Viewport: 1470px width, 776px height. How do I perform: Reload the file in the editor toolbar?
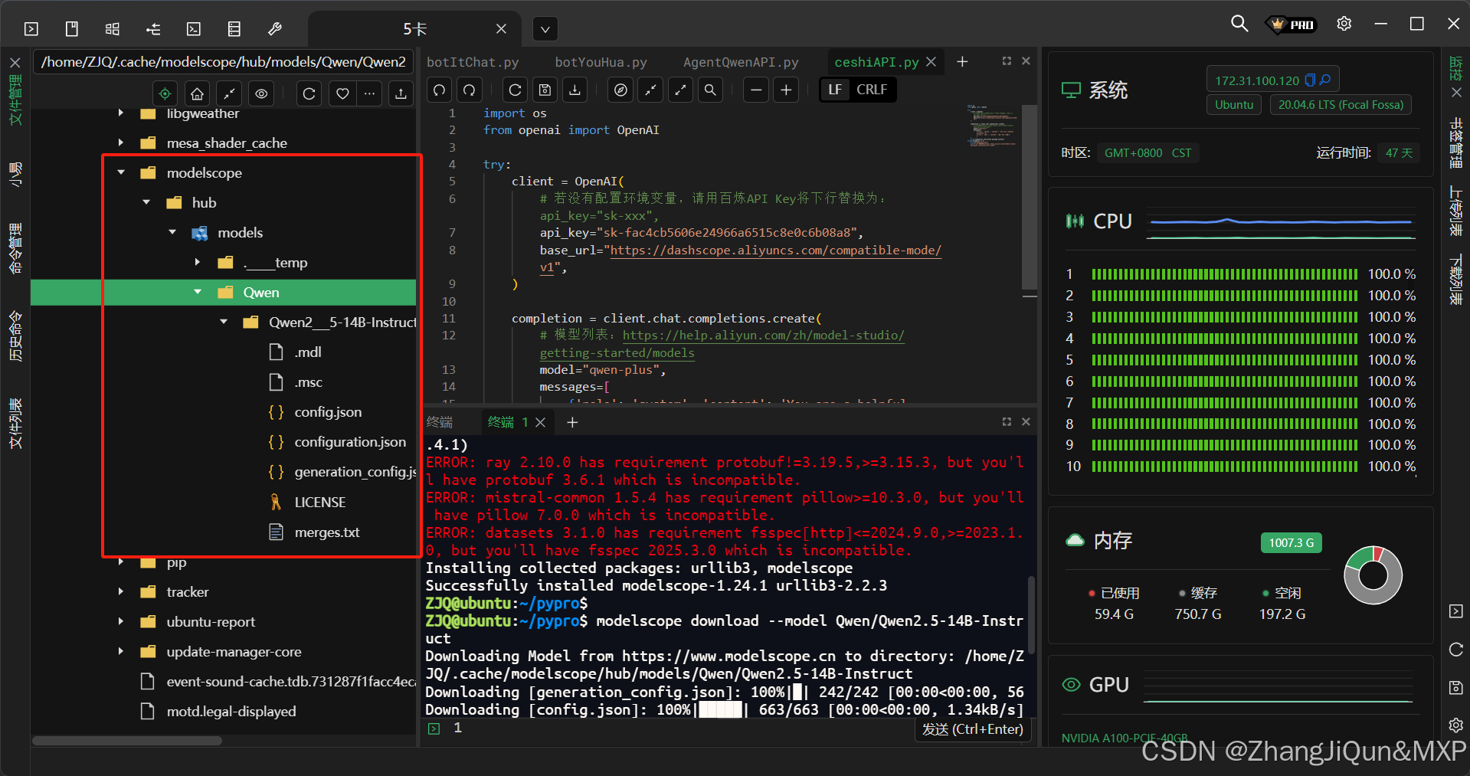[x=515, y=90]
